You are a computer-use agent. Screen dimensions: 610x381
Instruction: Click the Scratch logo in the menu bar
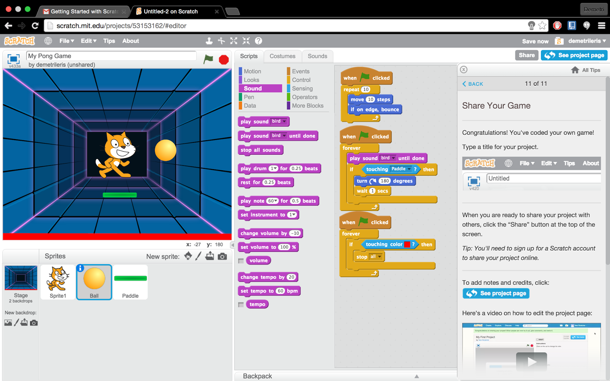(19, 41)
